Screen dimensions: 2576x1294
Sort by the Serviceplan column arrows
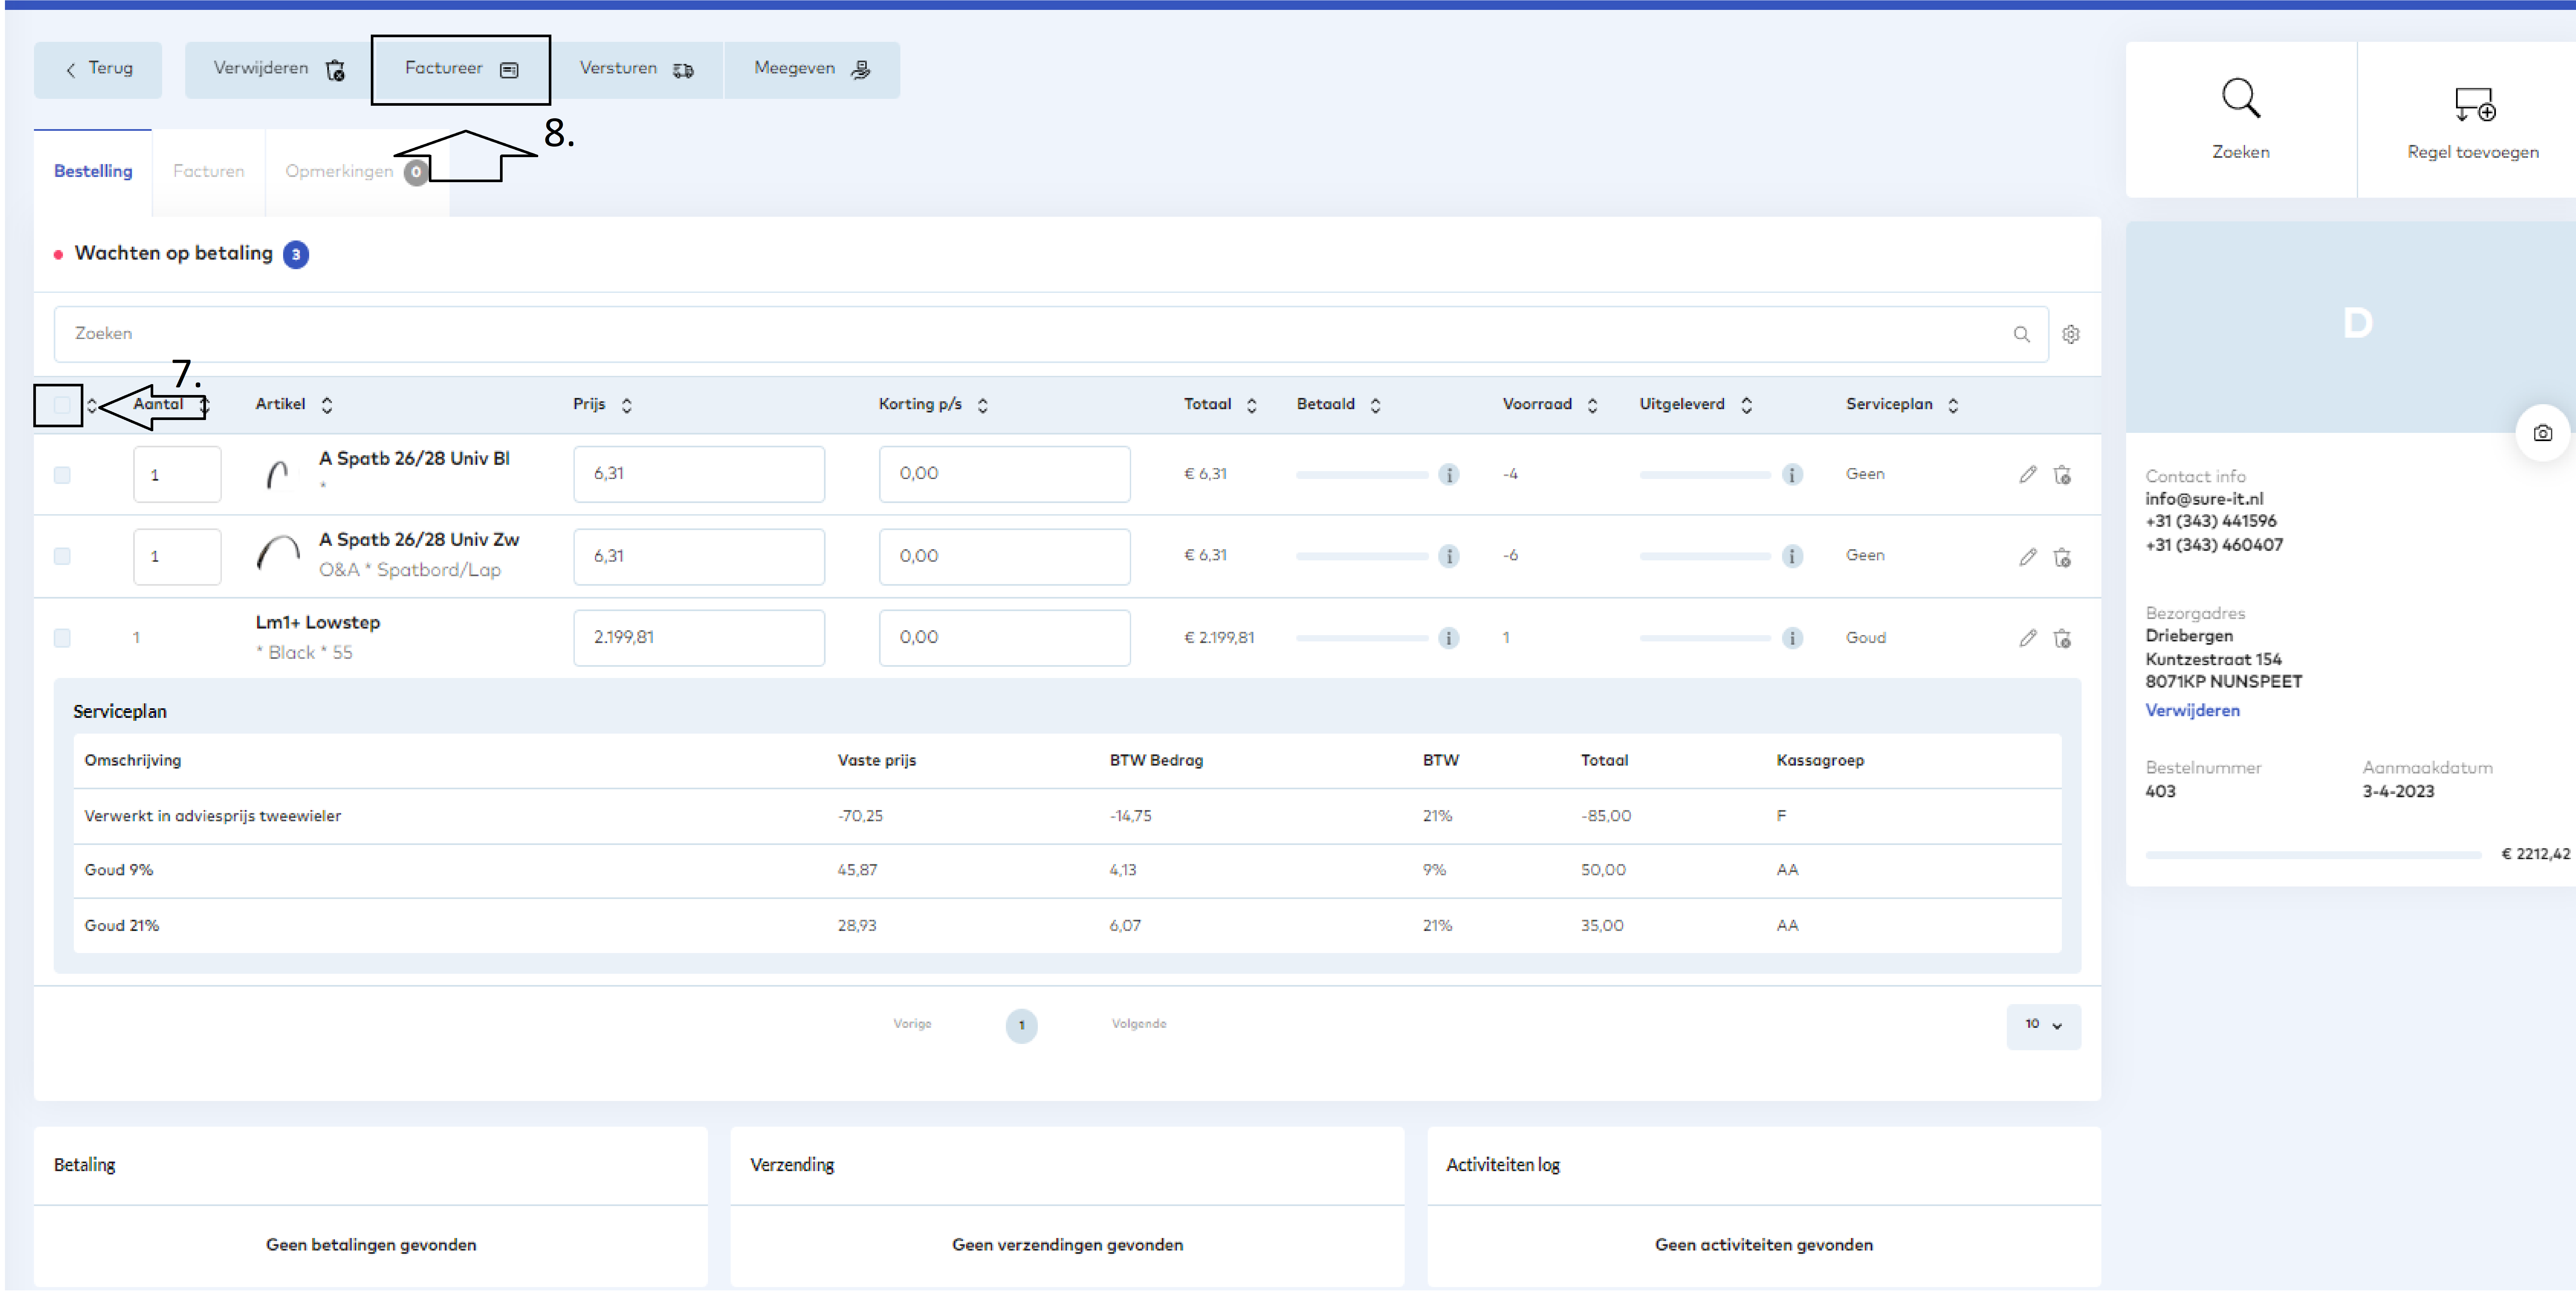click(x=1953, y=406)
